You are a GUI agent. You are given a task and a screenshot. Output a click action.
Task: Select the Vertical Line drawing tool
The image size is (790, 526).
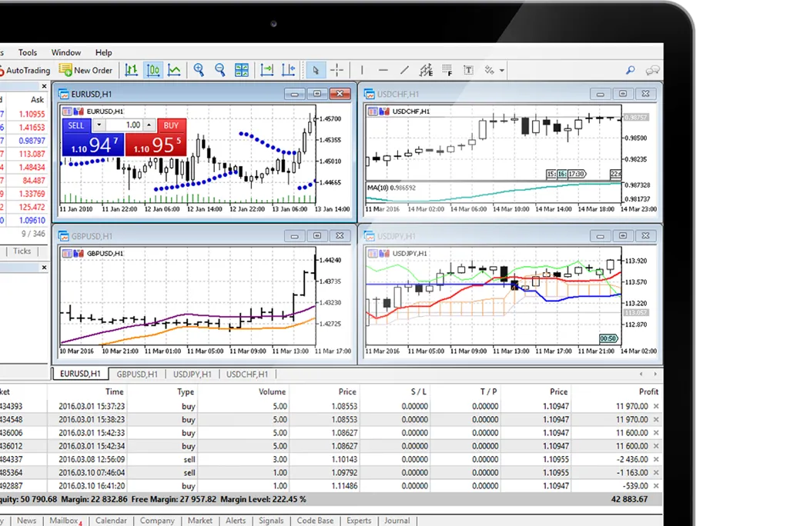pos(362,71)
